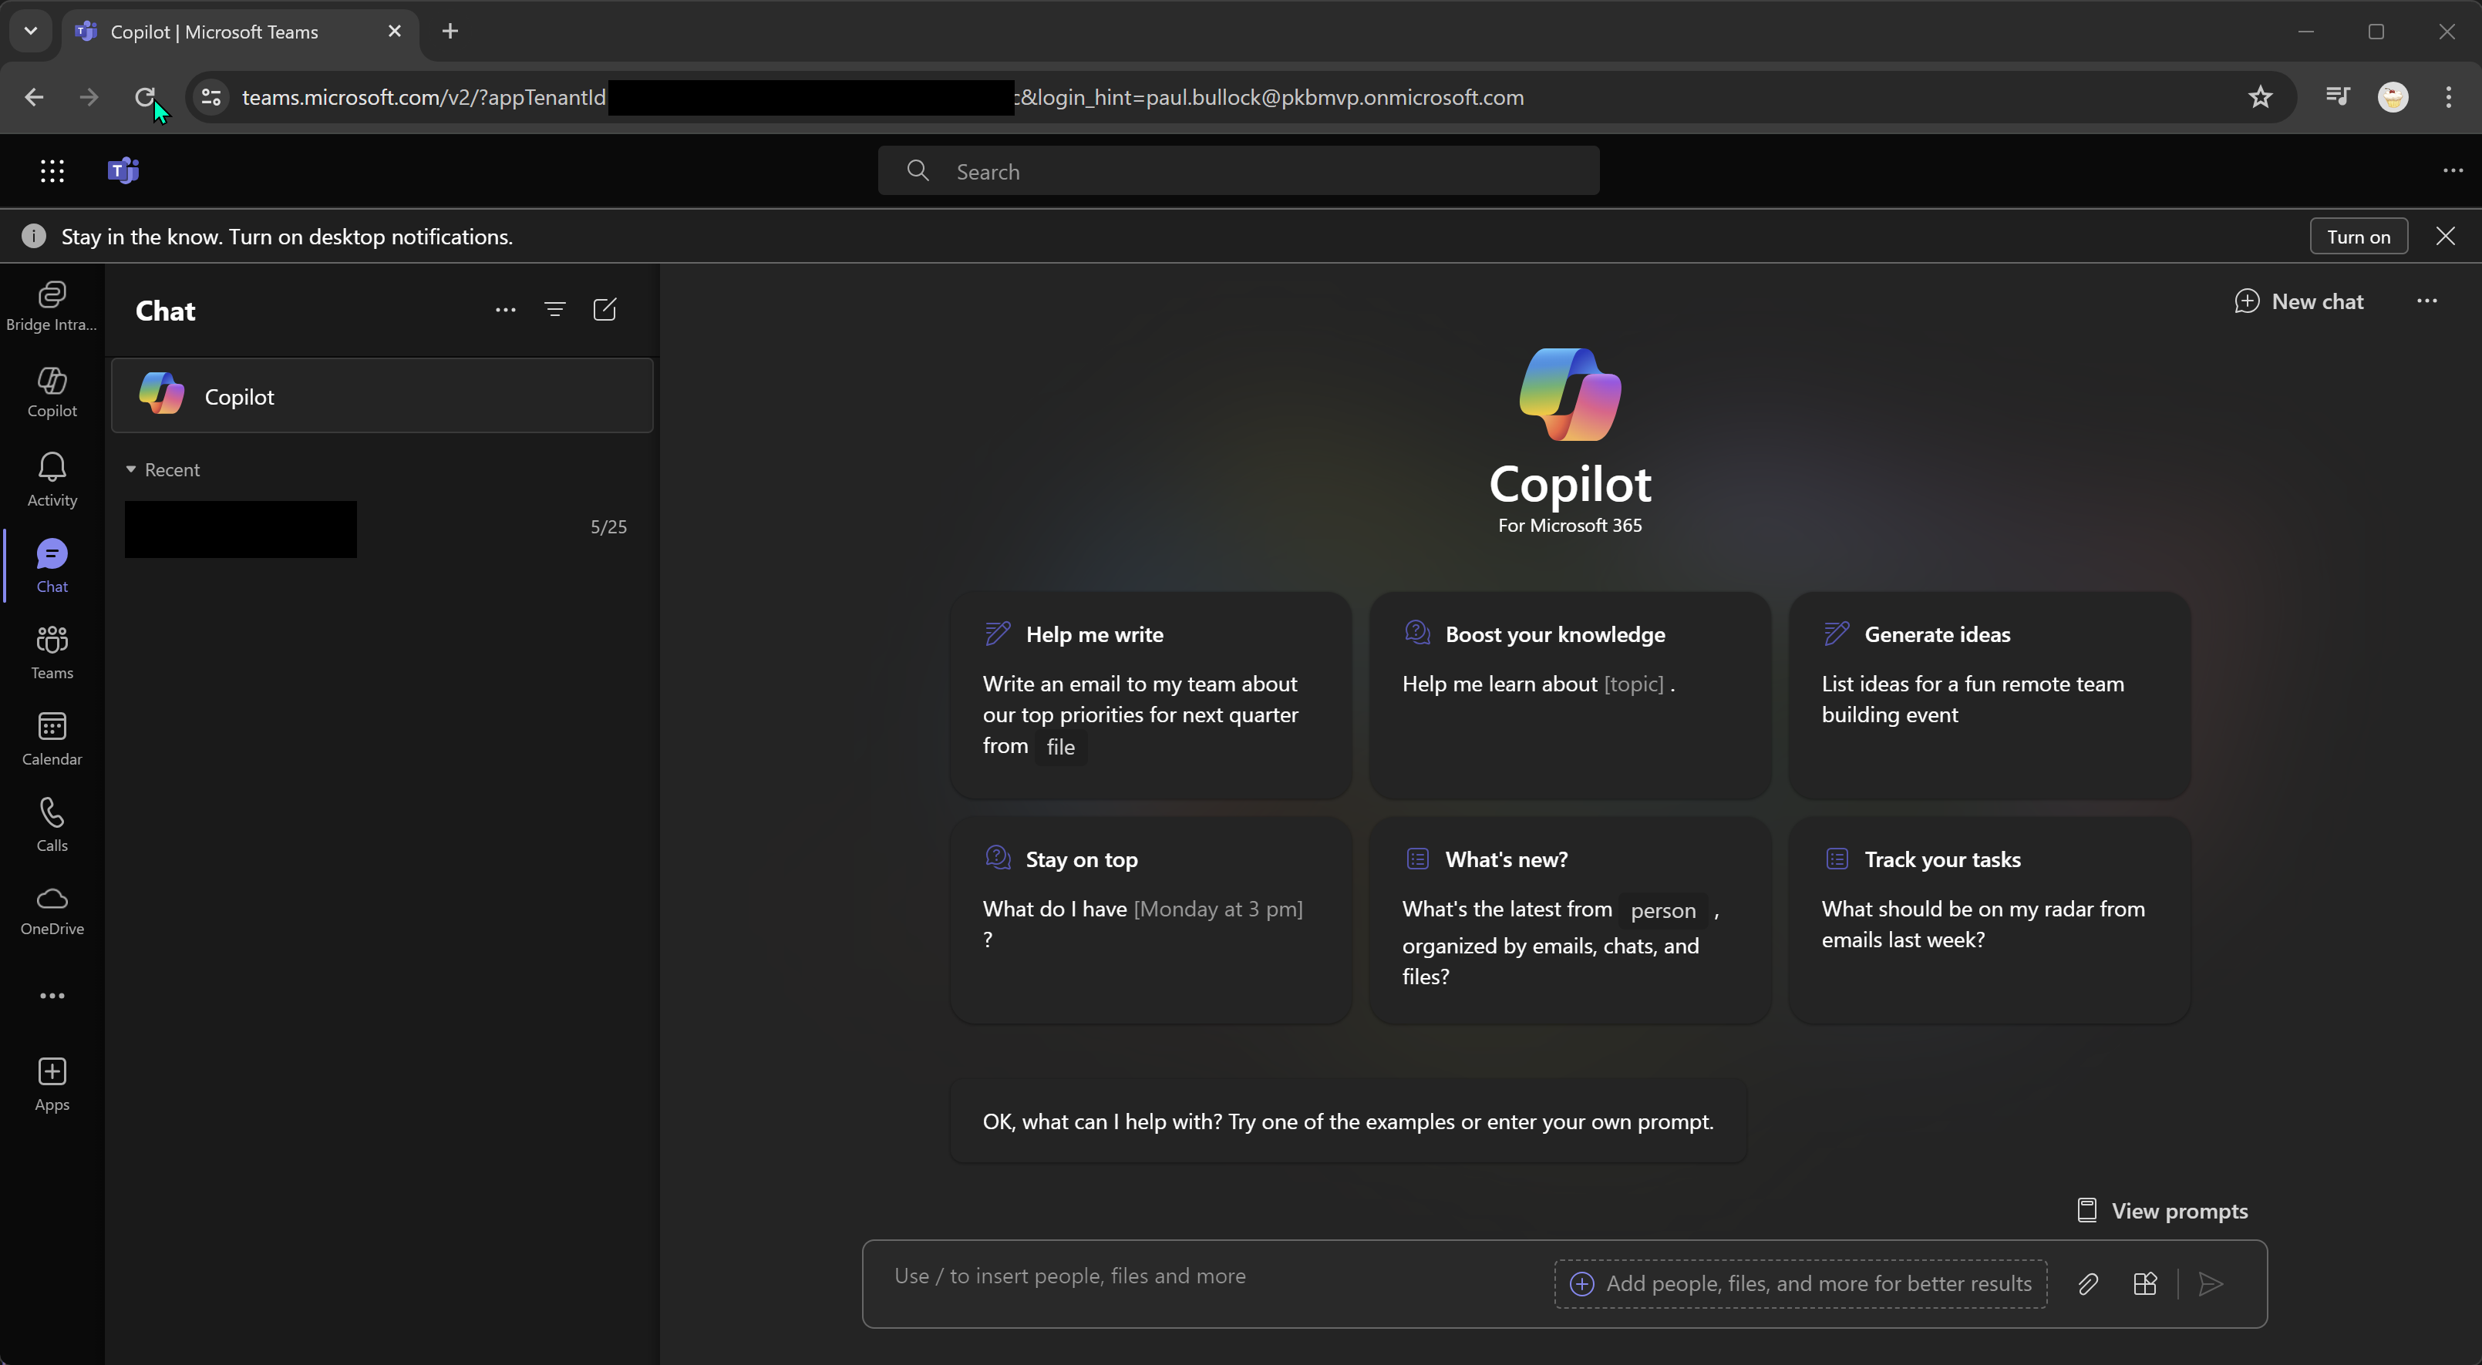
Task: Collapse the Recent chat section
Action: 132,469
